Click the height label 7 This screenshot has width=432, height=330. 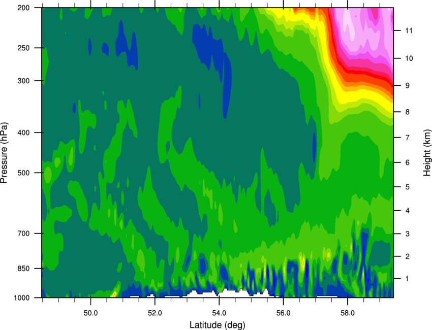407,138
